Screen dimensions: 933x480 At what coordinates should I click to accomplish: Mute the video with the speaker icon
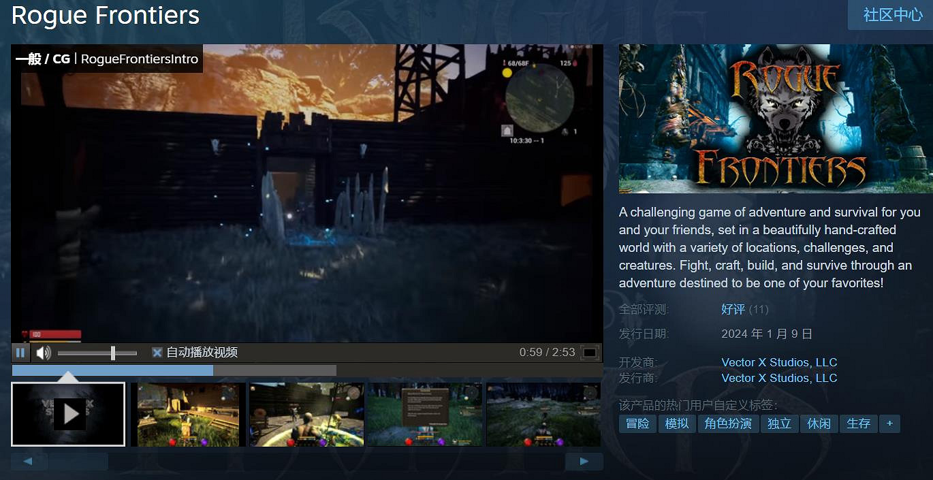coord(44,353)
